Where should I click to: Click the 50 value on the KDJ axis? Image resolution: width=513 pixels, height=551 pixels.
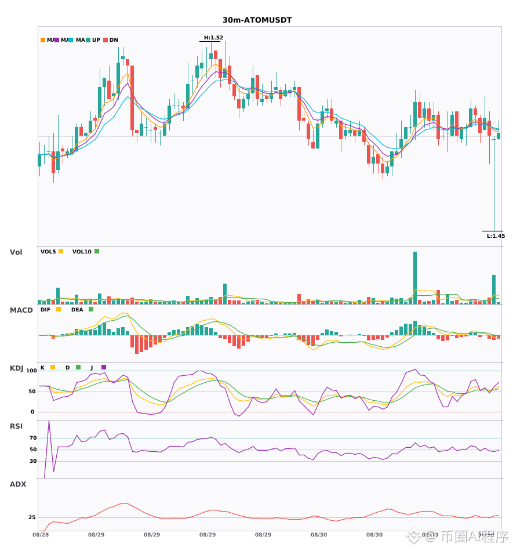(32, 391)
